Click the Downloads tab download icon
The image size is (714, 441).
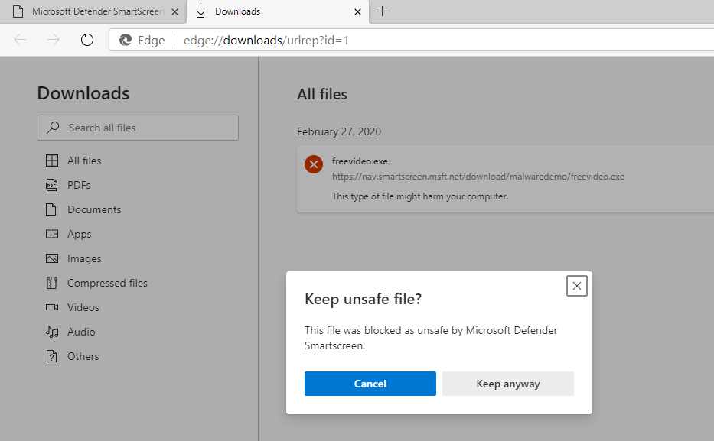click(201, 11)
